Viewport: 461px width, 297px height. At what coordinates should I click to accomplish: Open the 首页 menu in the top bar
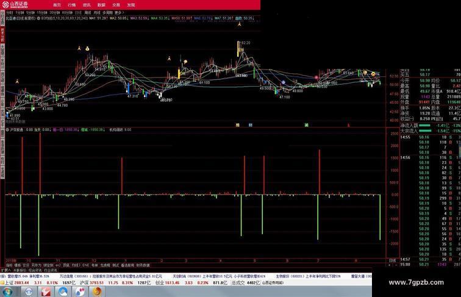click(x=57, y=5)
